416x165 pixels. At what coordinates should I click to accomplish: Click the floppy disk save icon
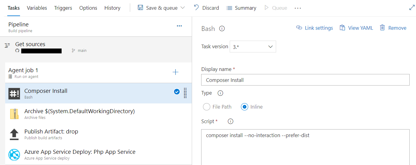pos(140,8)
